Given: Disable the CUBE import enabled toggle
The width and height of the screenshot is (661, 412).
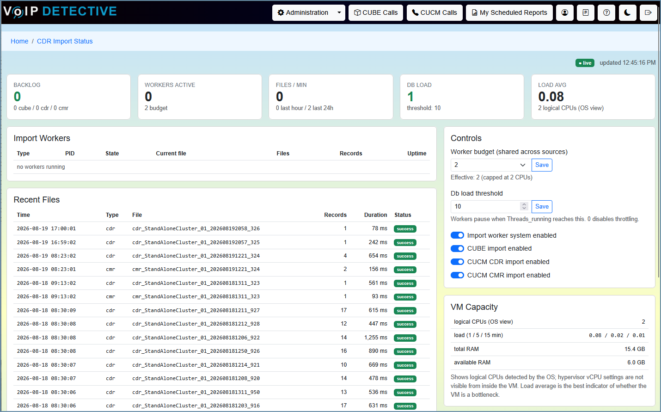Looking at the screenshot, I should click(457, 248).
